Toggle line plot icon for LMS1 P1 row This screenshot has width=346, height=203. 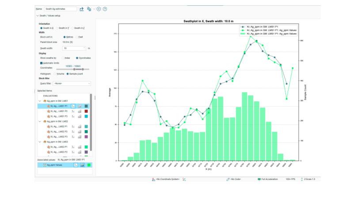pyautogui.click(x=72, y=106)
